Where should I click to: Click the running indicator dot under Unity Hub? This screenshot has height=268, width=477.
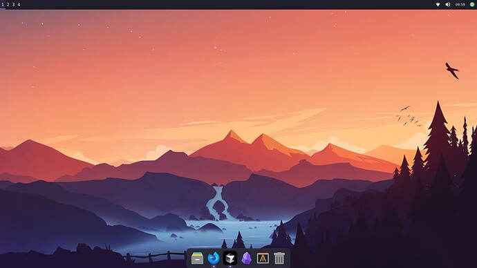click(230, 267)
